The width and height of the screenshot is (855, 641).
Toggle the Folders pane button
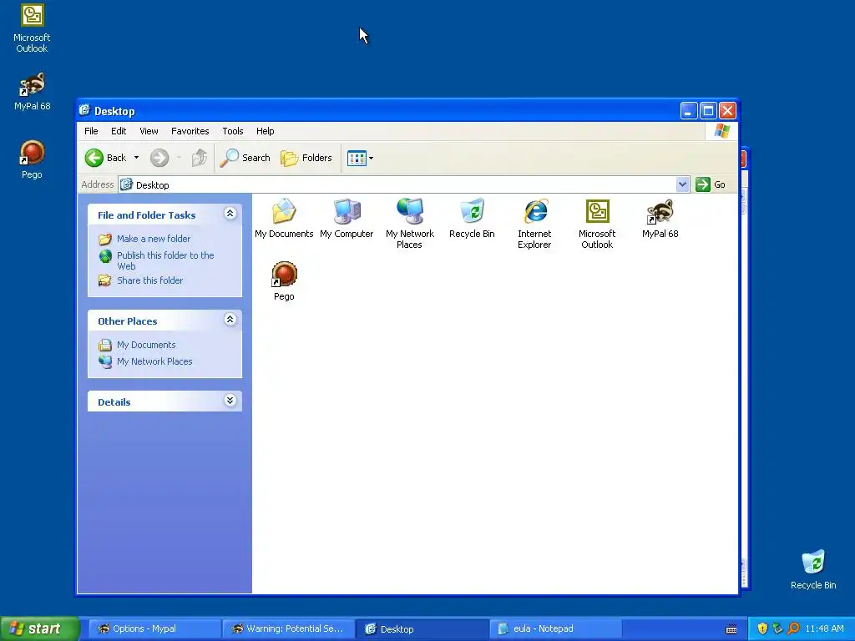point(306,158)
